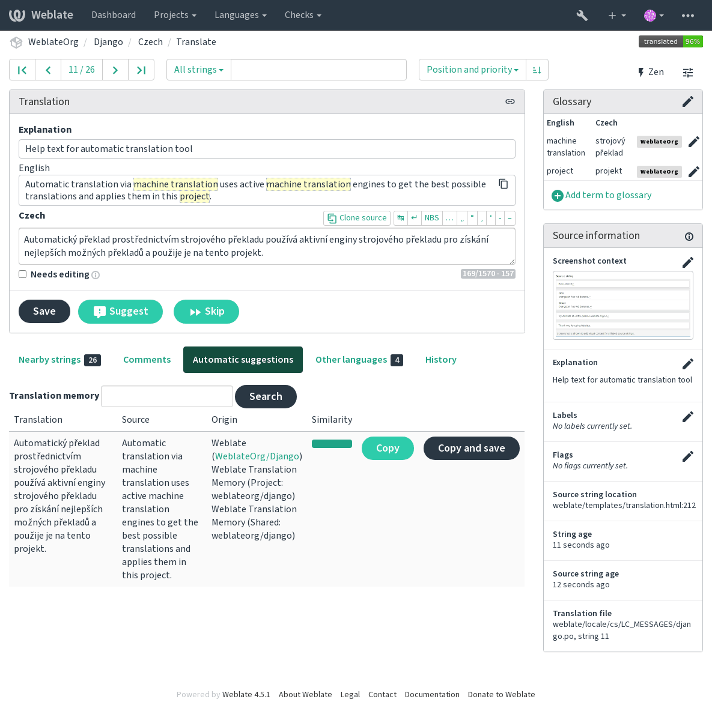Open the user avatar menu
This screenshot has height=717, width=712.
tap(654, 15)
